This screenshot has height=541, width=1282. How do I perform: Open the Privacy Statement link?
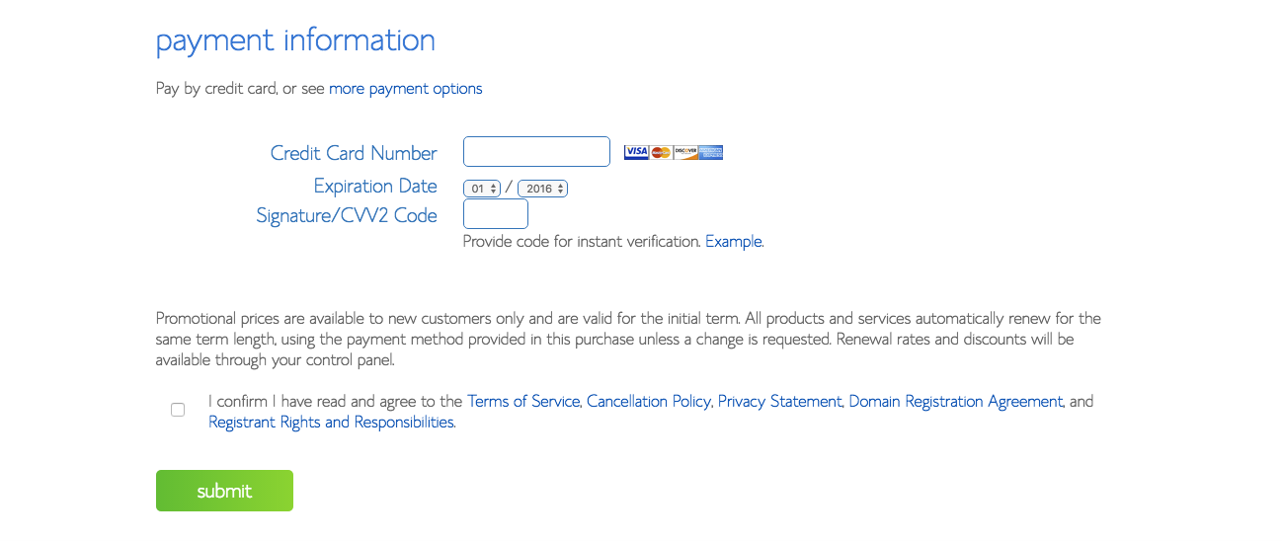780,402
